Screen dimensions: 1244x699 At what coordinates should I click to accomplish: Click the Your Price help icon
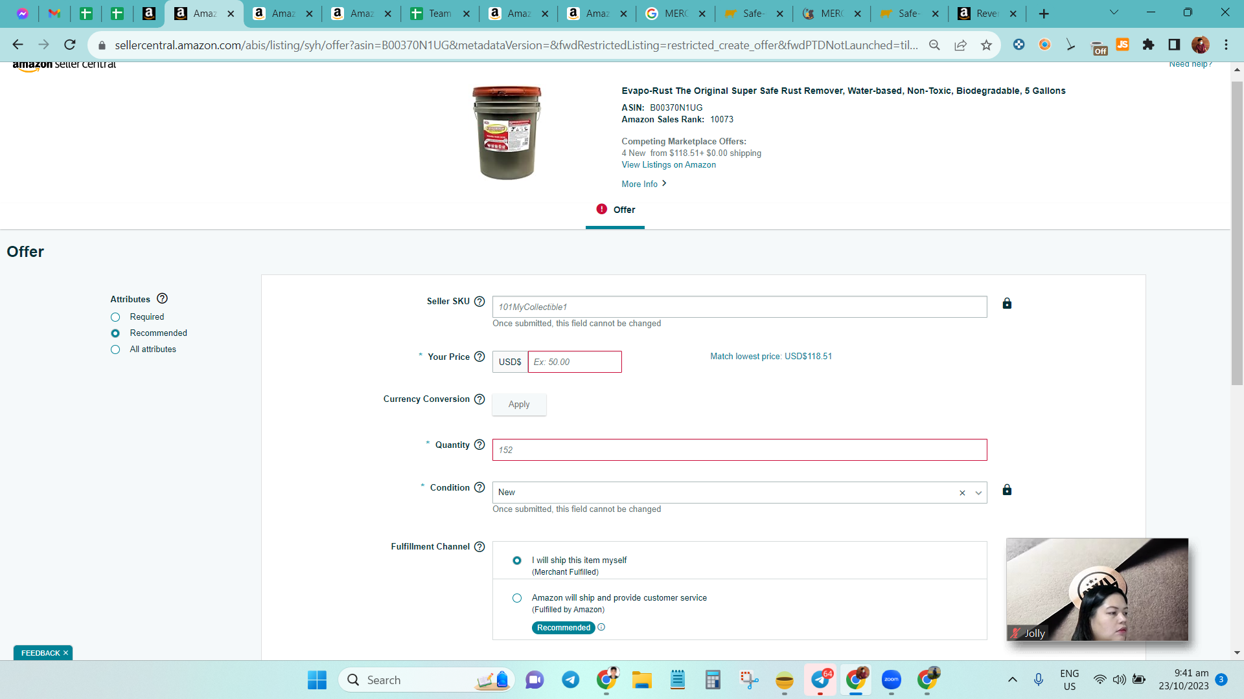479,357
